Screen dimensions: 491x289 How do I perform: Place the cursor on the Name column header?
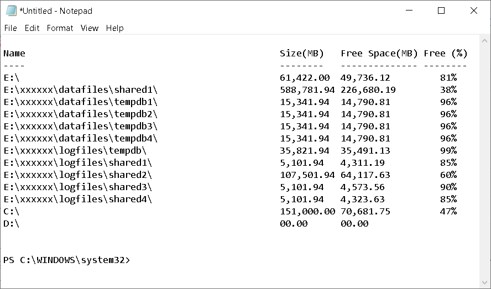pyautogui.click(x=14, y=54)
